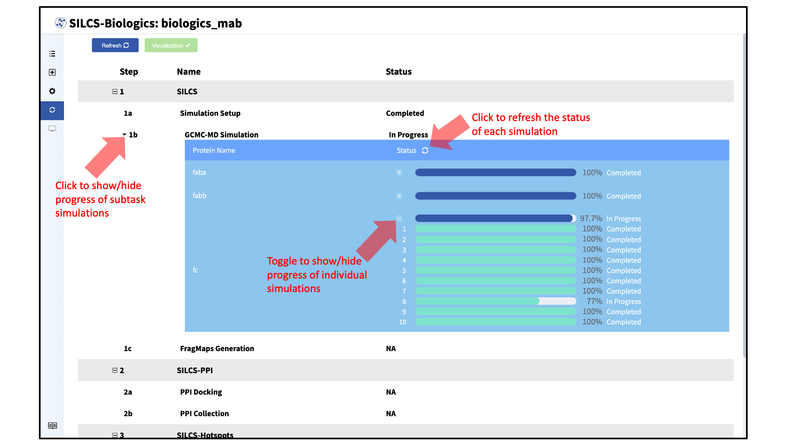
Task: Click 'In Progress' status of step 1b
Action: (x=408, y=135)
